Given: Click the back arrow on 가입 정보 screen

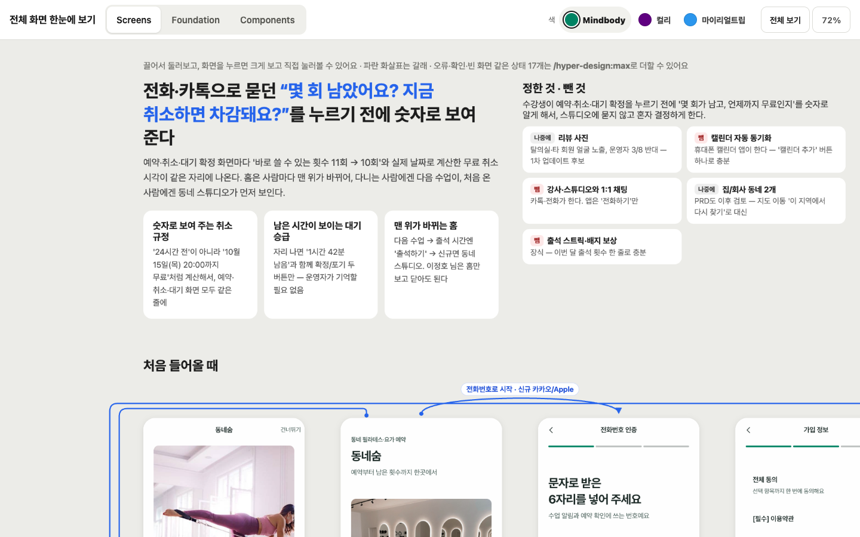Looking at the screenshot, I should pos(748,430).
